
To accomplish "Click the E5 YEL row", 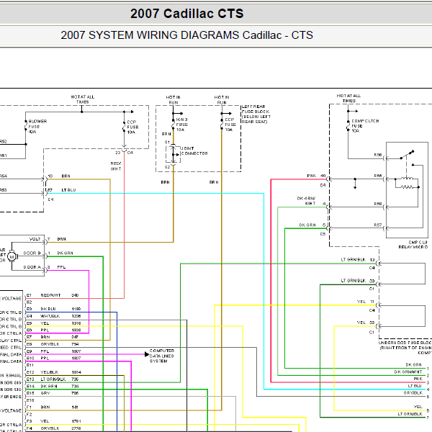I will pos(53,323).
